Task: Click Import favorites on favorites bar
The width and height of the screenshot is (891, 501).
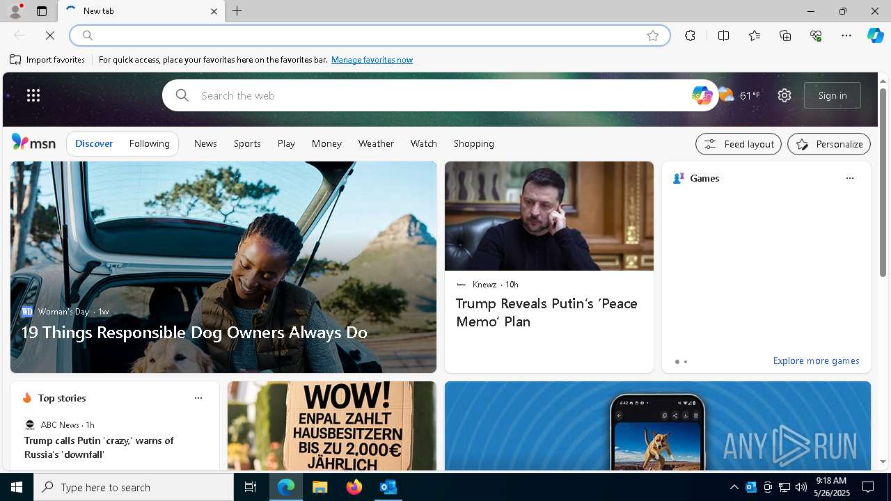Action: 47,60
